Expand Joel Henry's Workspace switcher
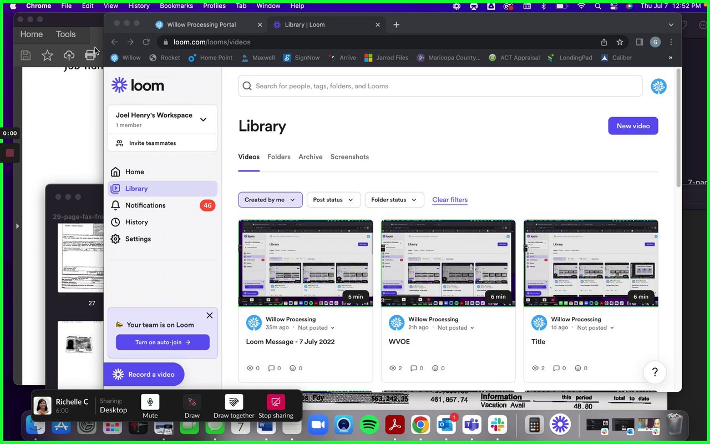 point(203,119)
